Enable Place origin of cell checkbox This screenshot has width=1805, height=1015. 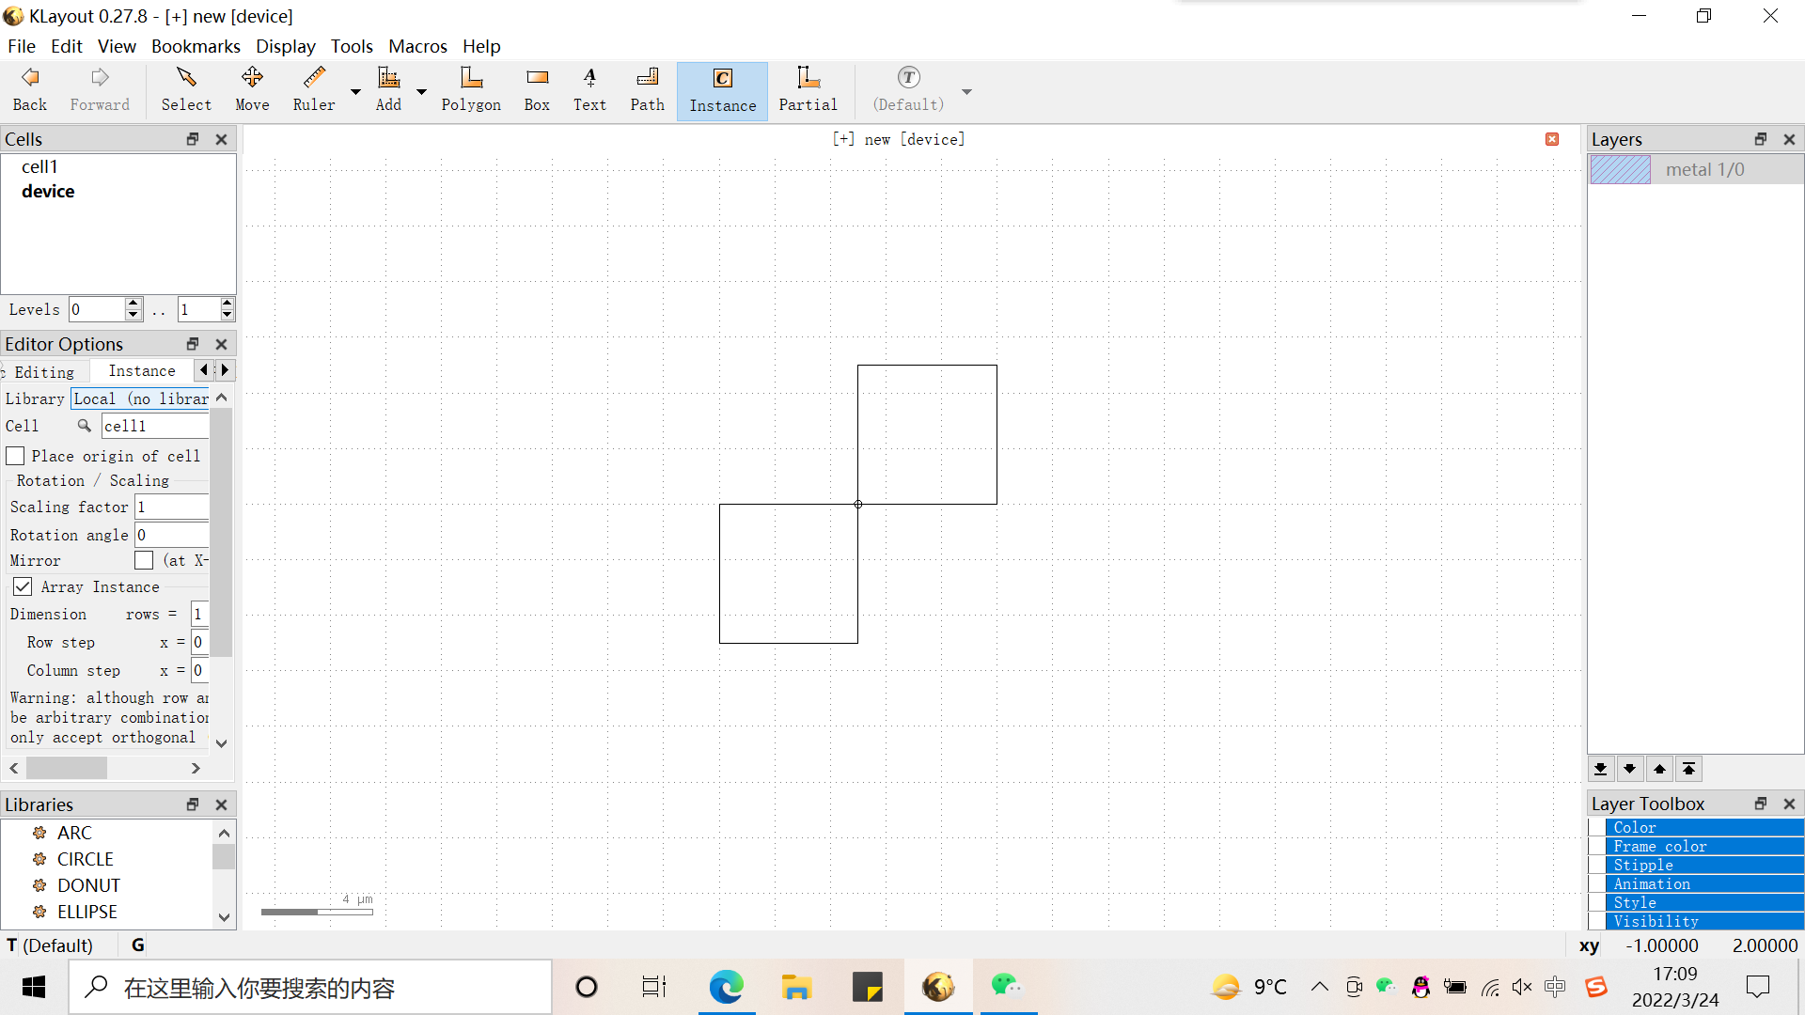click(16, 456)
